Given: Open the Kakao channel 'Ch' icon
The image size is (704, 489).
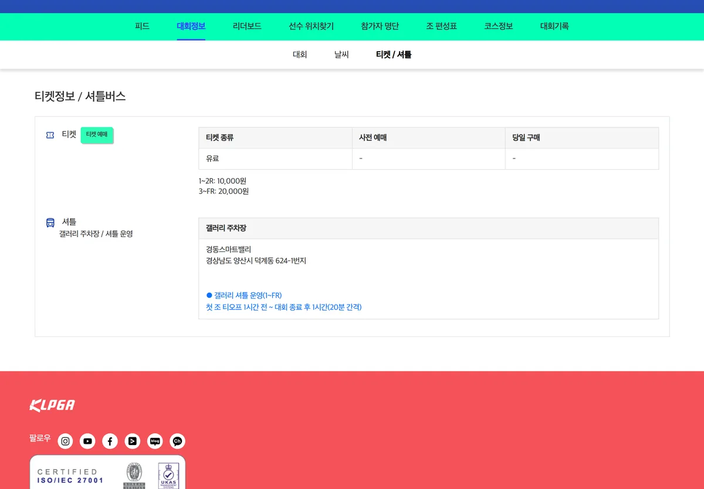Looking at the screenshot, I should 177,441.
